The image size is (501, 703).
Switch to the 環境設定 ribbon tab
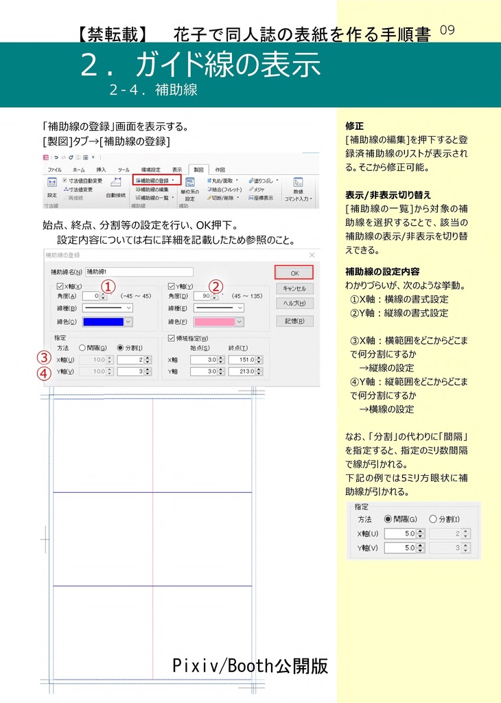(x=150, y=170)
